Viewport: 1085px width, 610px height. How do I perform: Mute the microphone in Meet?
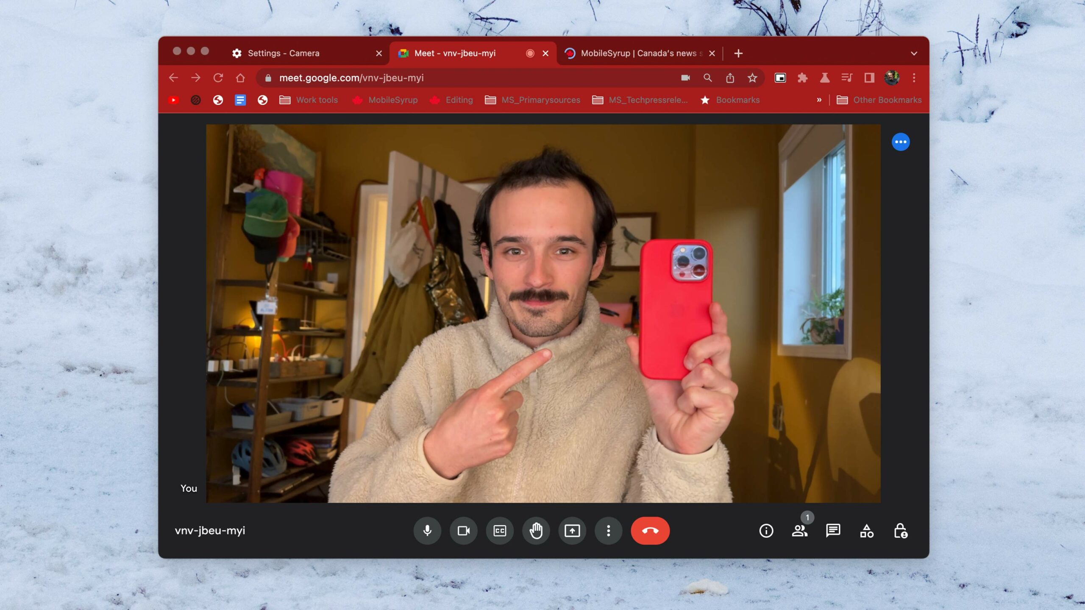[x=427, y=530]
